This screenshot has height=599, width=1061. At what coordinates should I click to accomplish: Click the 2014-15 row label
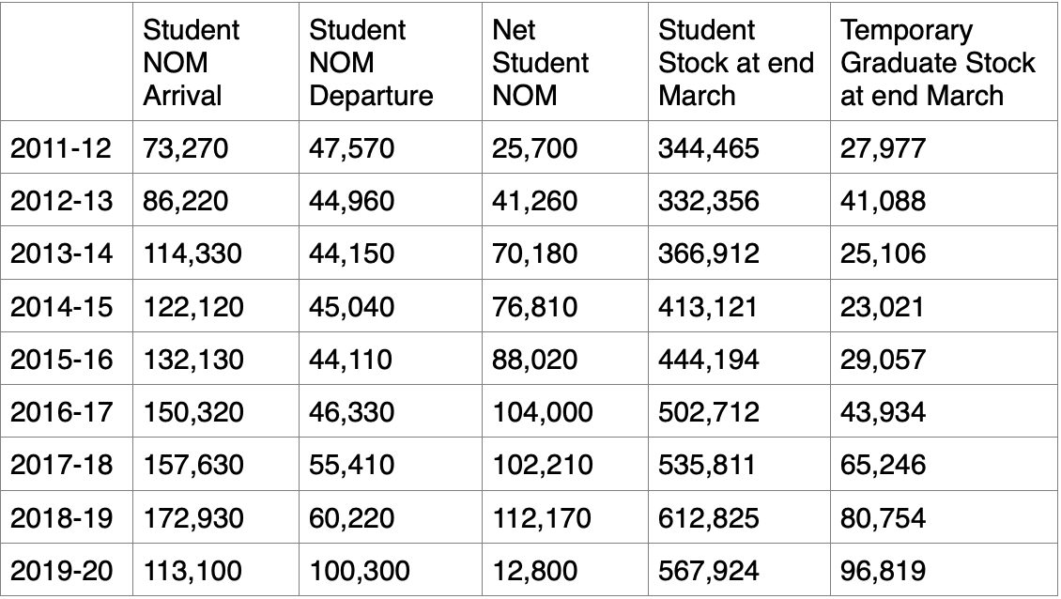point(60,307)
